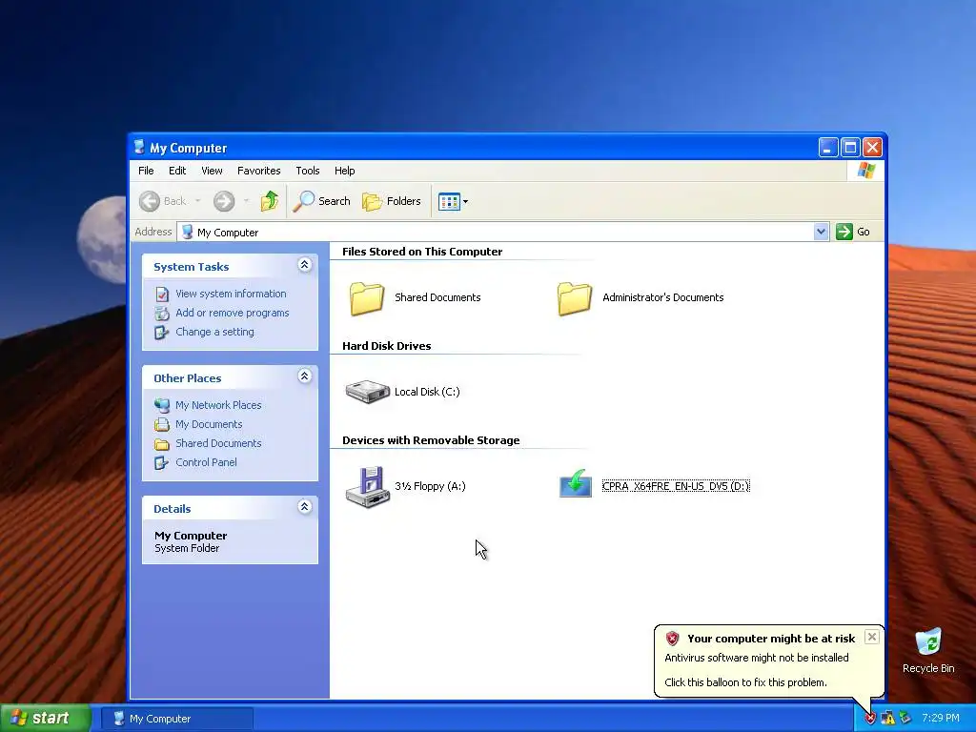Viewport: 976px width, 732px height.
Task: Click the Administrator's Documents label
Action: tap(663, 297)
